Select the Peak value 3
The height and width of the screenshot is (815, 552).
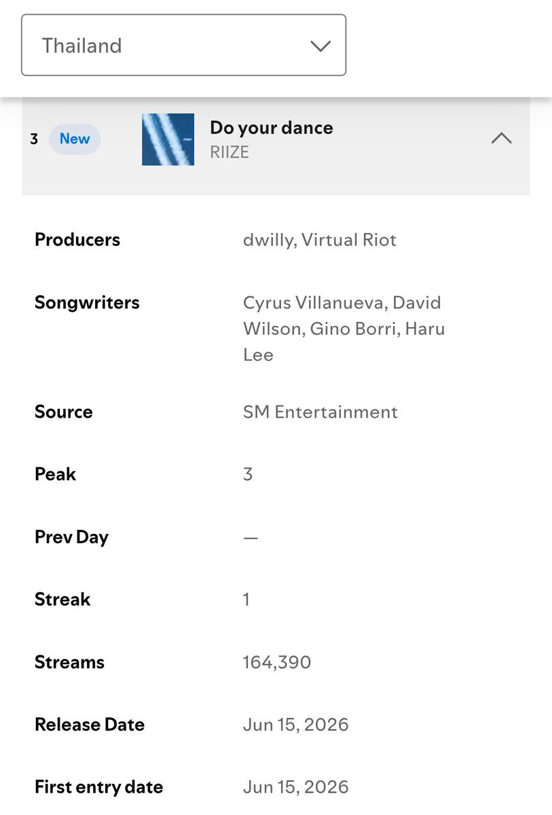(248, 474)
